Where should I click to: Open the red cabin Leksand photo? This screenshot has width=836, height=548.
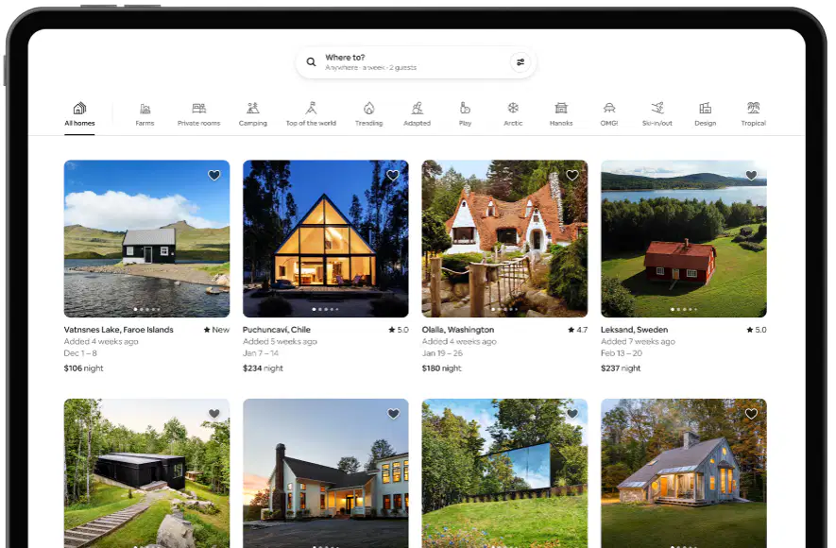click(684, 239)
